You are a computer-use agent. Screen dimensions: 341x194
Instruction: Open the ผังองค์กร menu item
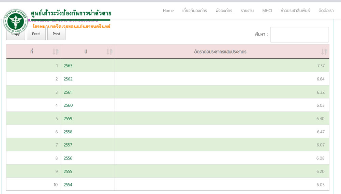pos(224,11)
